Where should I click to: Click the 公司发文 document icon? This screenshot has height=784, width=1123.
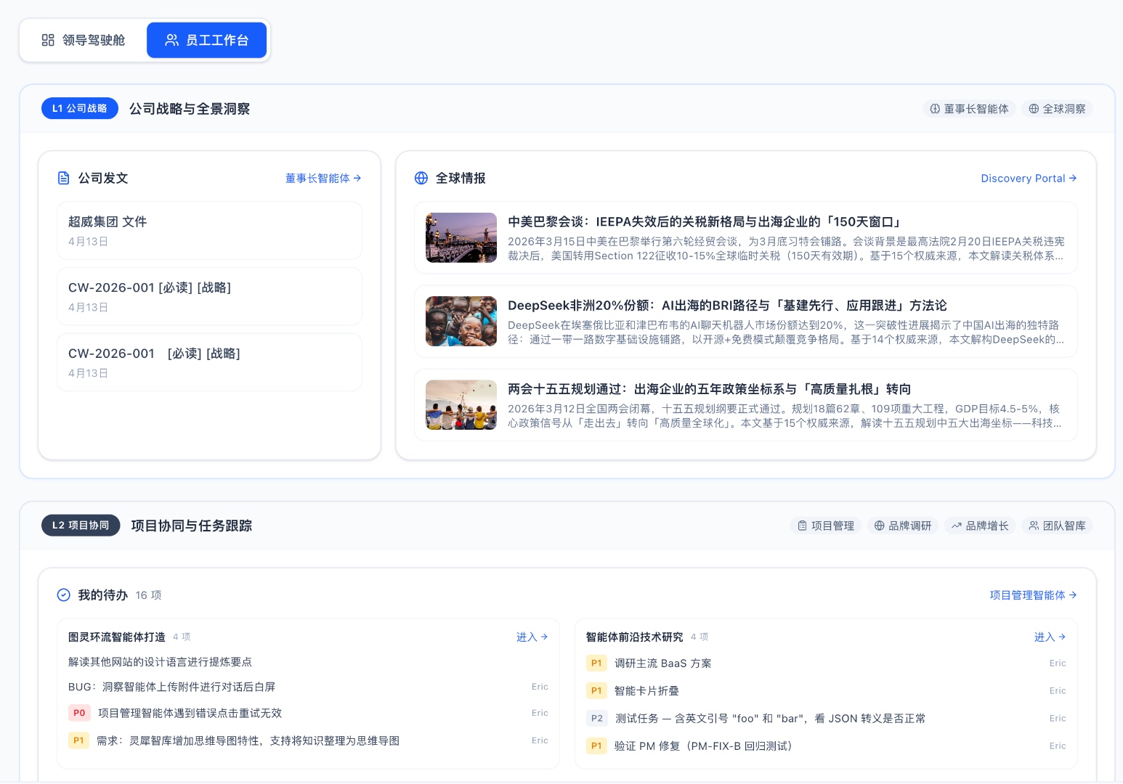click(x=64, y=178)
